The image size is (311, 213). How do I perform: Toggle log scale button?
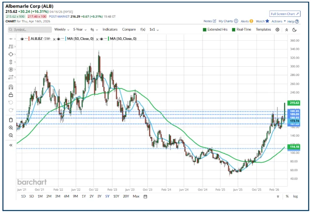[296, 196]
